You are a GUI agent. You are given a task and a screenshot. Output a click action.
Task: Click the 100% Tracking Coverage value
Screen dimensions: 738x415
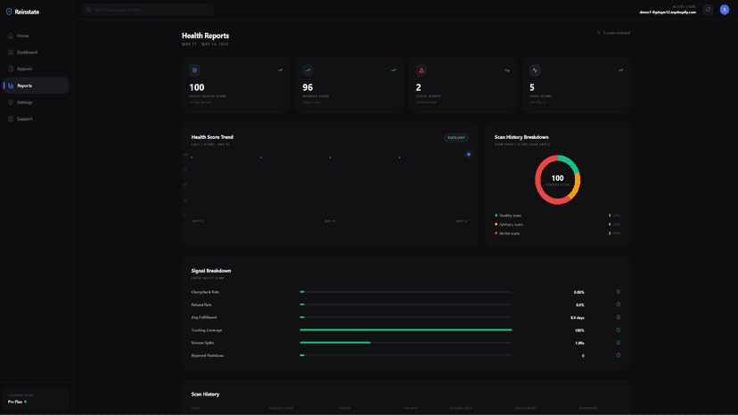click(579, 330)
